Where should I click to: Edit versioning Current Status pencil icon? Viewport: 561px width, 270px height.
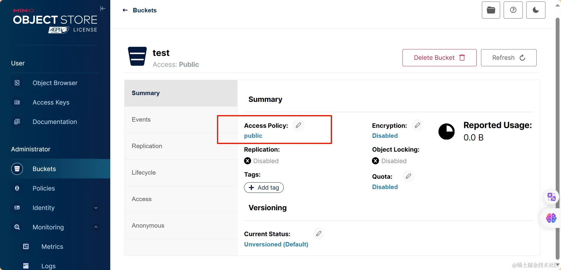[319, 234]
